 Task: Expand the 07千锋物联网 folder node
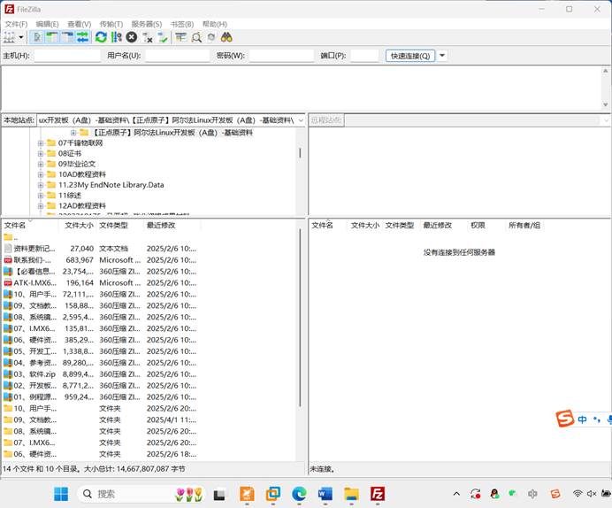point(41,143)
